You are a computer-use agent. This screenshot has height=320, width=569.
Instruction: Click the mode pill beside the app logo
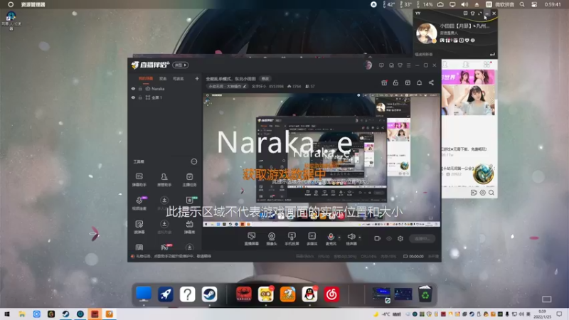(181, 65)
